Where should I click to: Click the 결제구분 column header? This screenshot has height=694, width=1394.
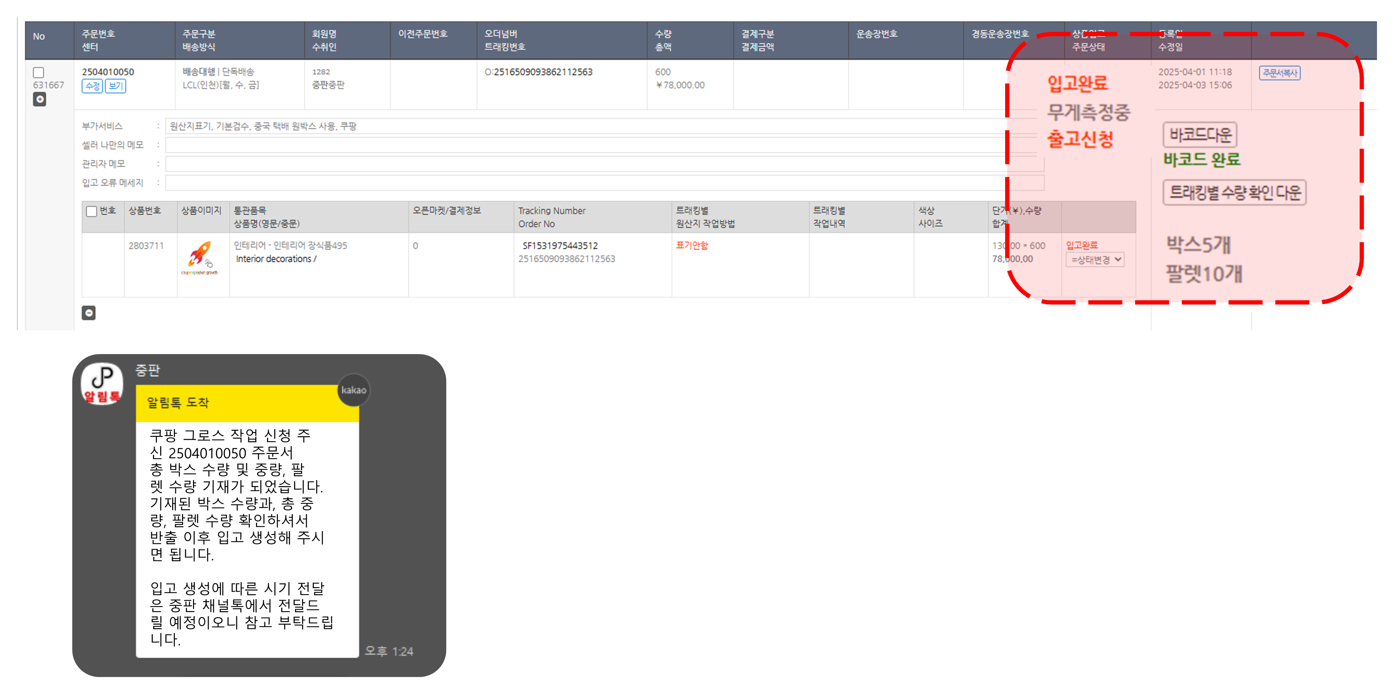[x=758, y=34]
